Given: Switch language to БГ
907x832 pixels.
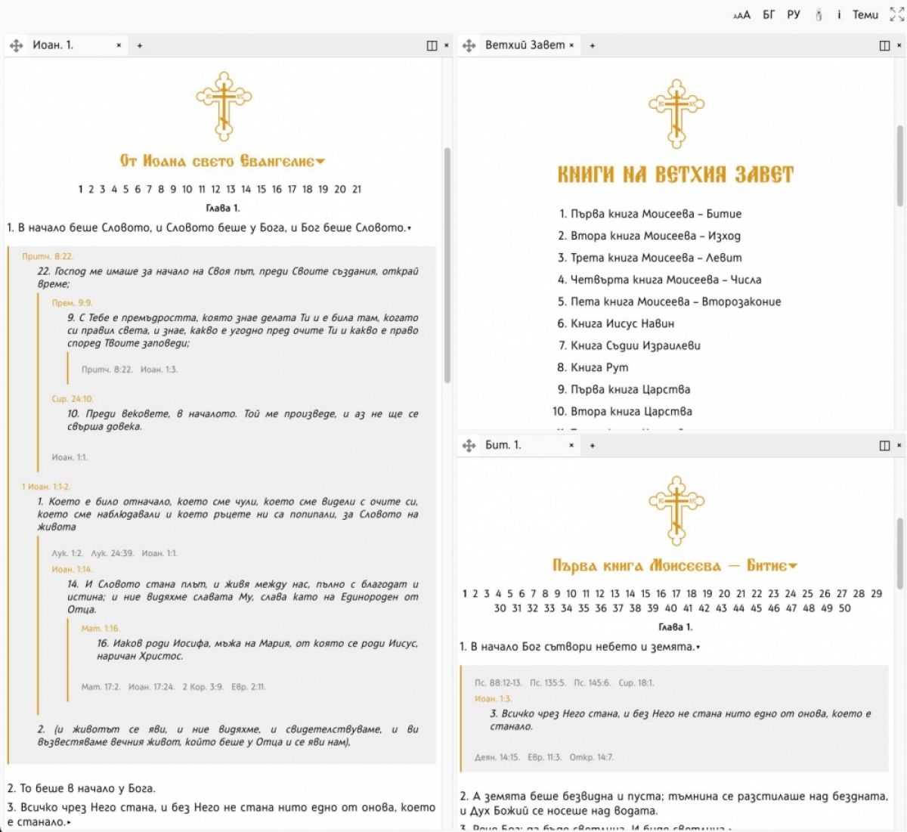Looking at the screenshot, I should click(x=769, y=15).
